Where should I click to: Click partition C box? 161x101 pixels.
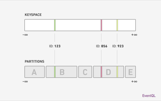(85, 72)
